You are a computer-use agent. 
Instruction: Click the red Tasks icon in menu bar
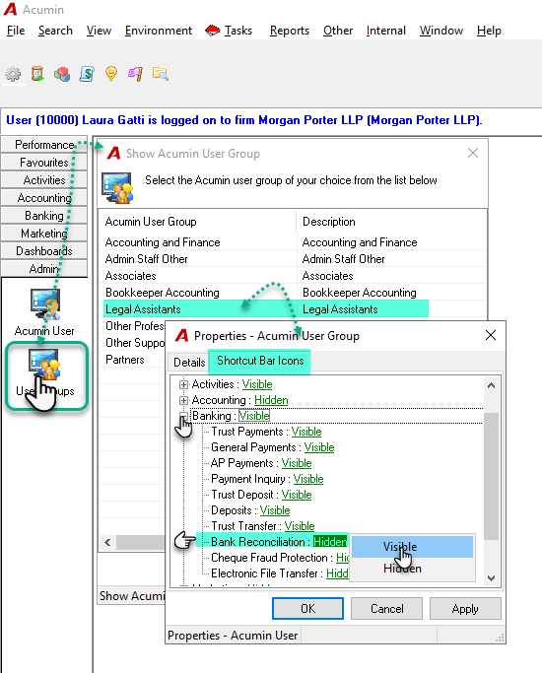(x=213, y=31)
